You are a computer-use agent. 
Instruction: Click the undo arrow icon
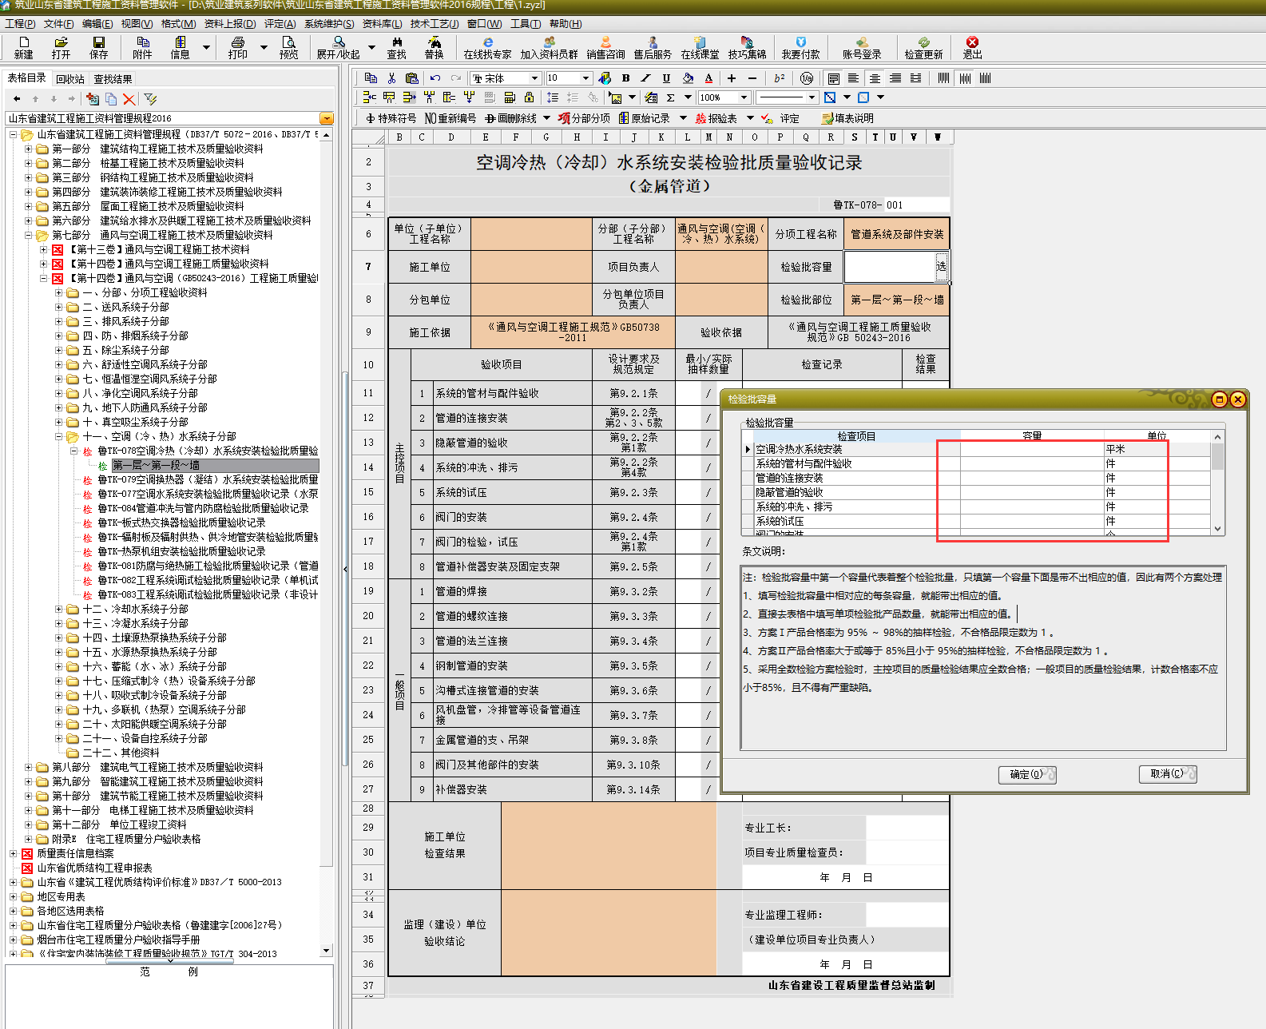435,78
